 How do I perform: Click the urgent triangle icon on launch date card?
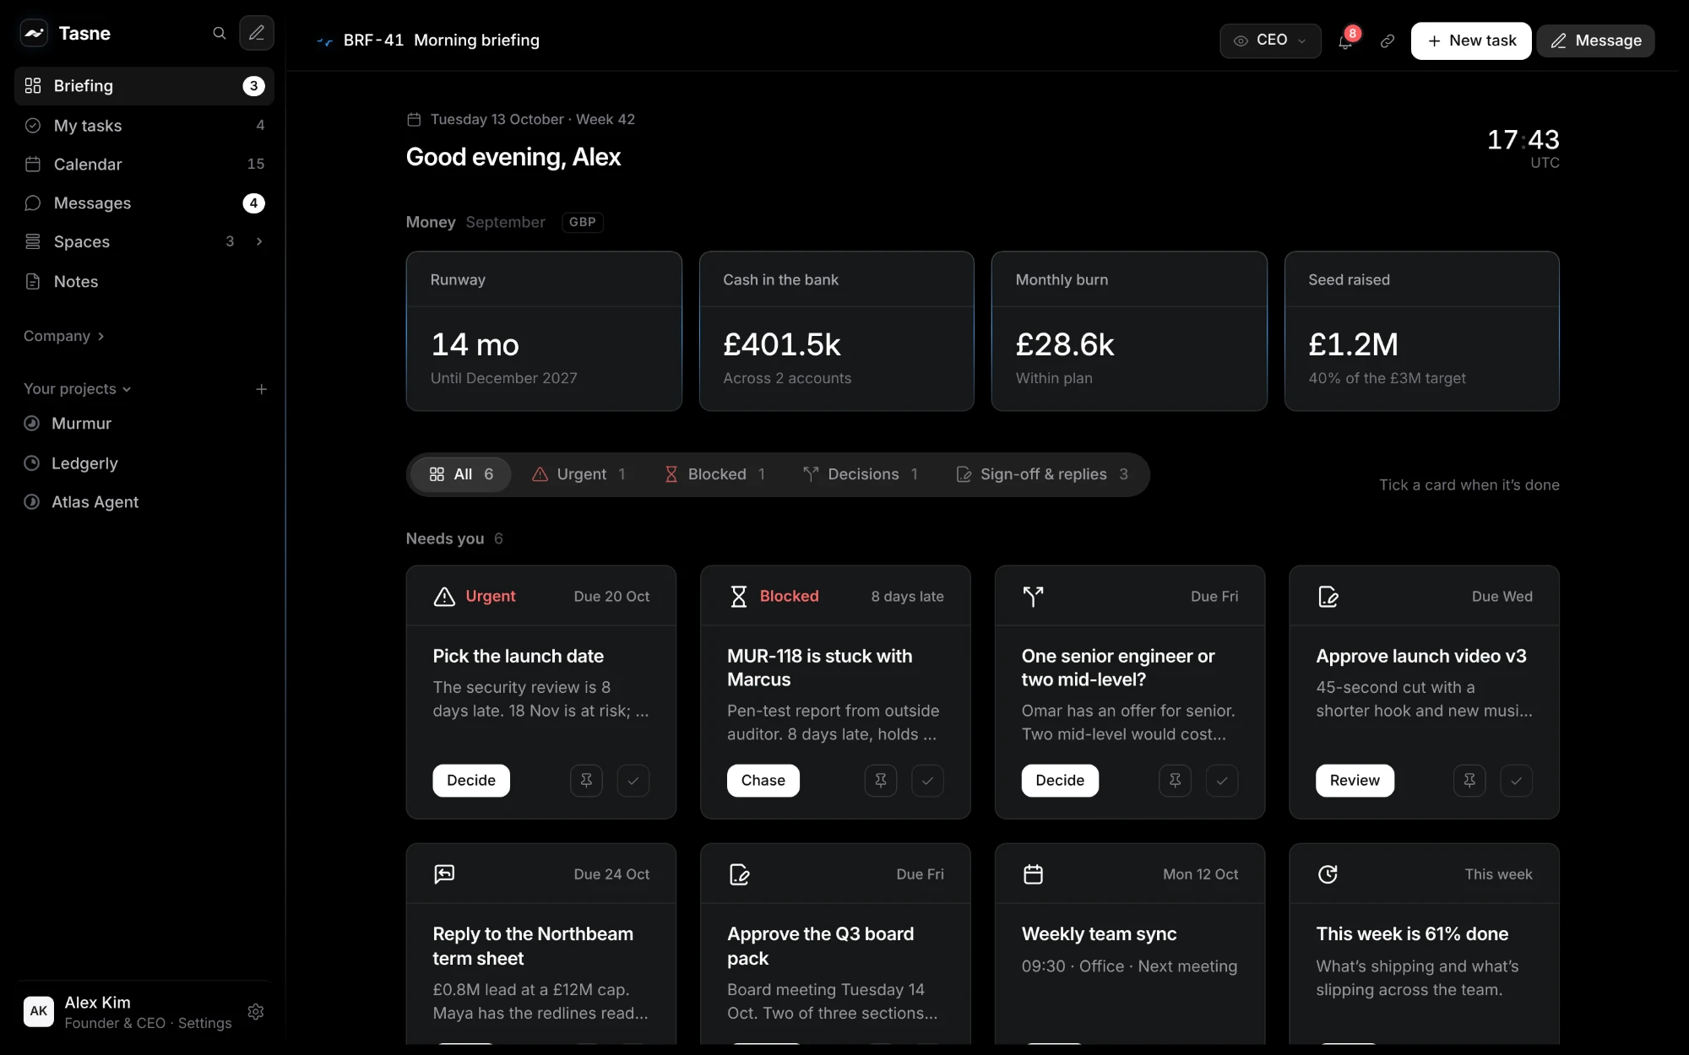point(444,597)
